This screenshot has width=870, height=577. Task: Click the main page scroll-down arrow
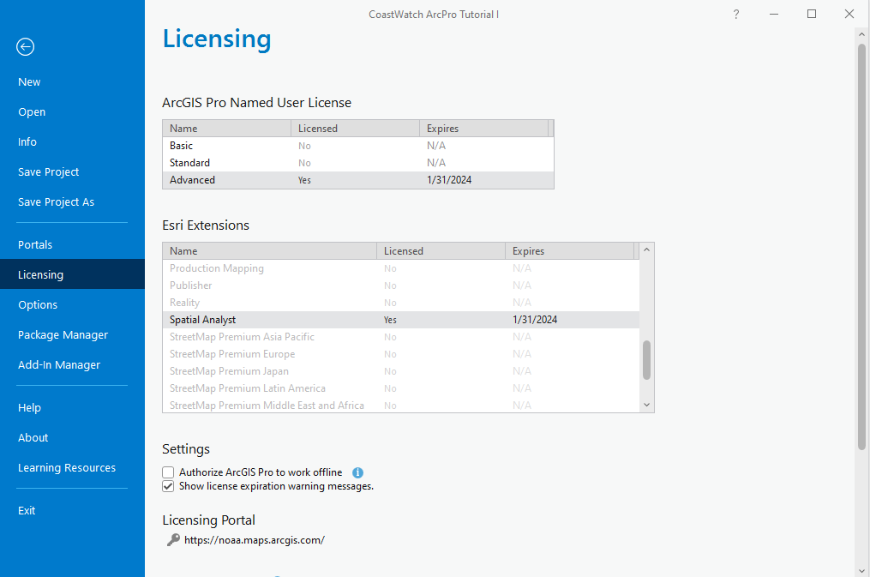[862, 569]
